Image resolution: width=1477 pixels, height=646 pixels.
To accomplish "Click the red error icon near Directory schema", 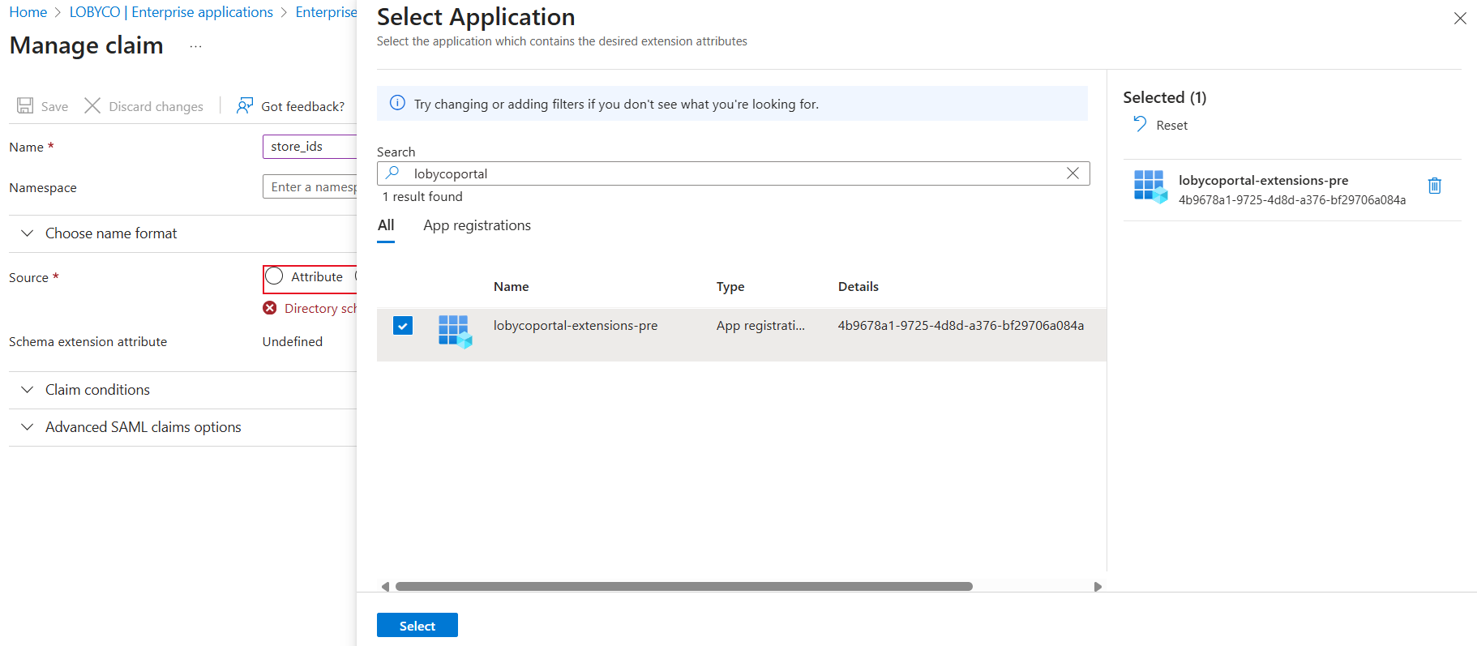I will pyautogui.click(x=270, y=308).
